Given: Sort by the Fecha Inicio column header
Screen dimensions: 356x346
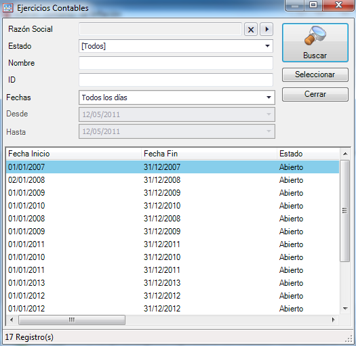Looking at the screenshot, I should coord(73,154).
